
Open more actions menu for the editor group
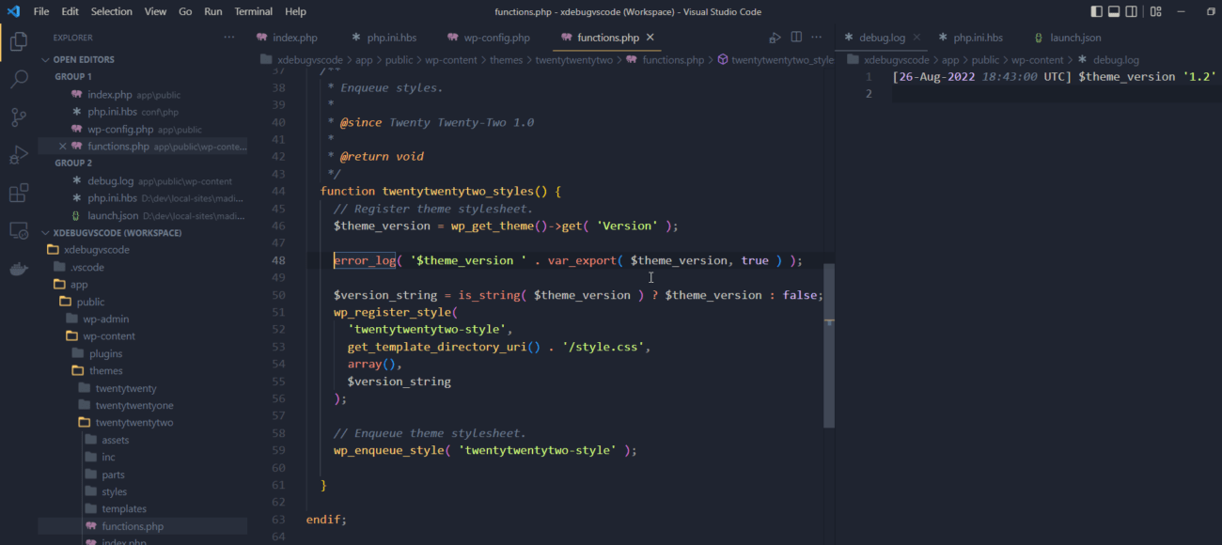815,37
